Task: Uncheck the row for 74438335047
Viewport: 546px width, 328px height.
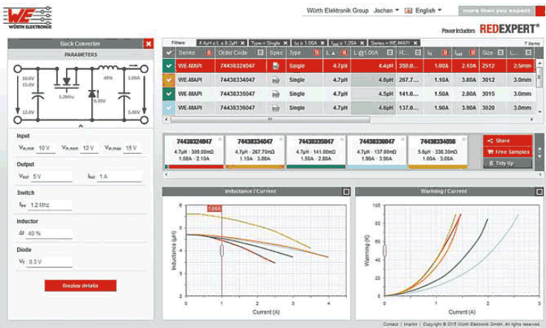Action: tap(169, 94)
